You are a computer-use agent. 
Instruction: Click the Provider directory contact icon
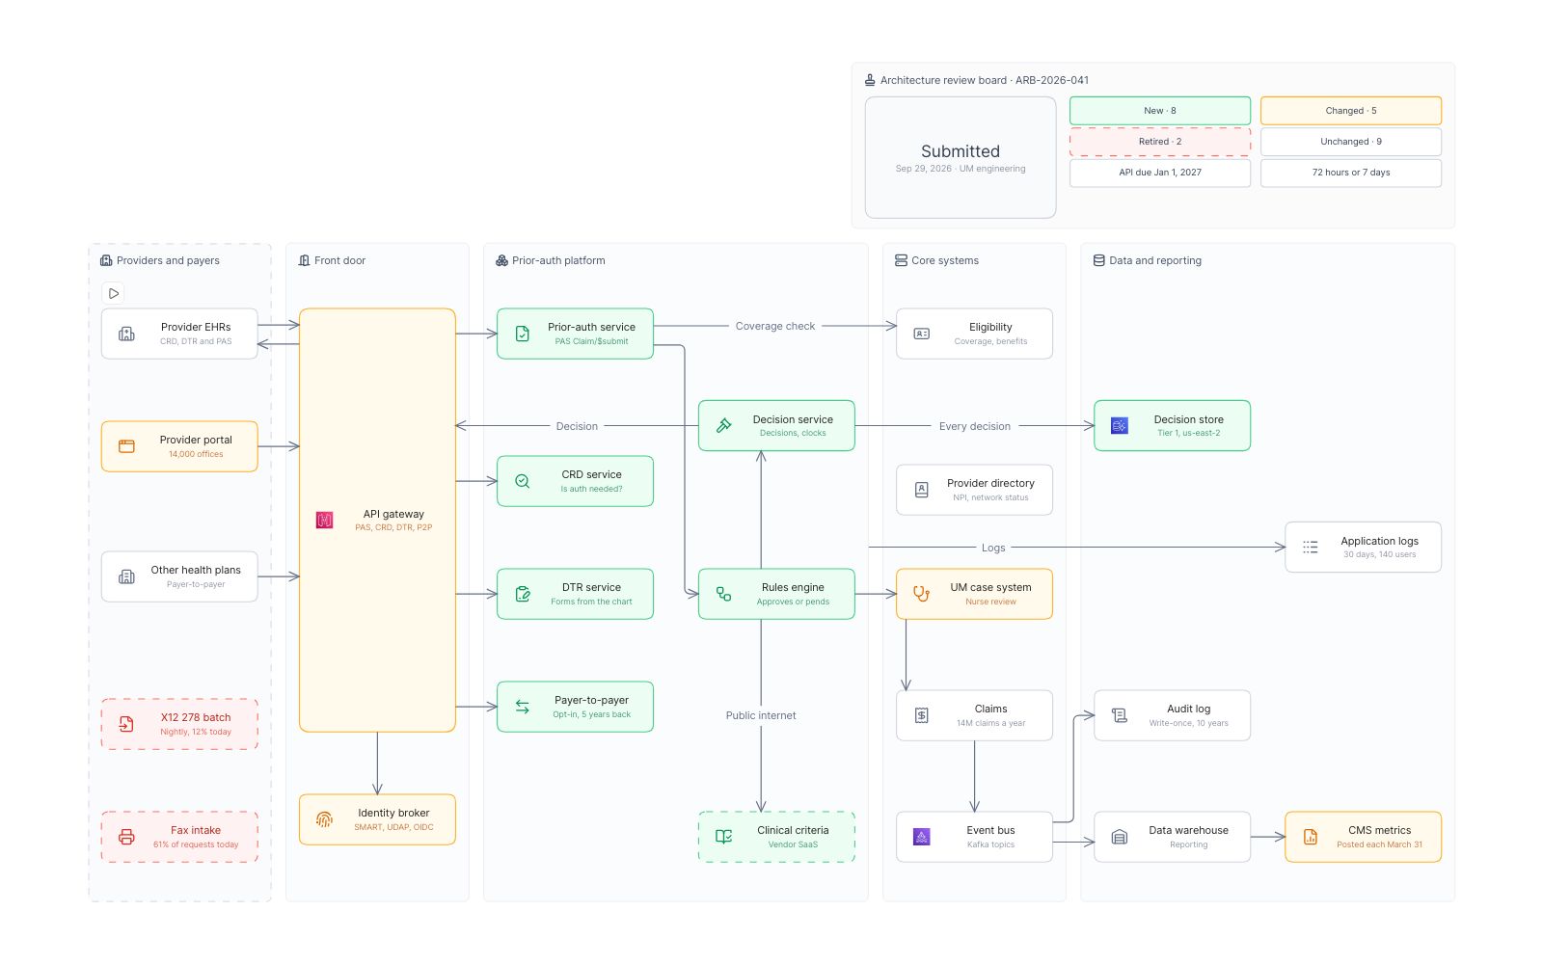[921, 490]
